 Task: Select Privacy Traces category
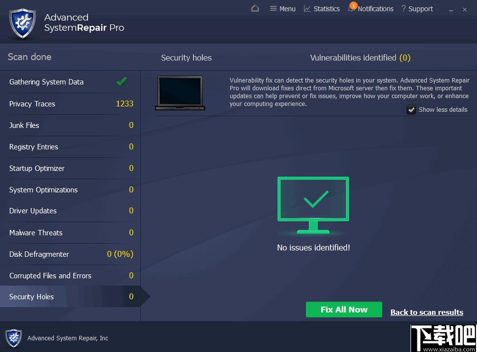(70, 104)
